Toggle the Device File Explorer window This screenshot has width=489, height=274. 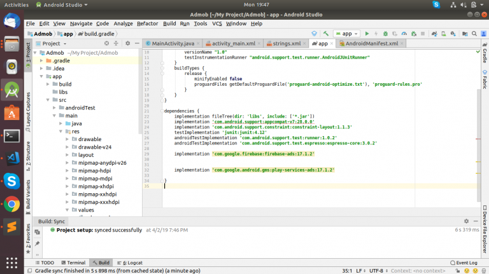485,229
